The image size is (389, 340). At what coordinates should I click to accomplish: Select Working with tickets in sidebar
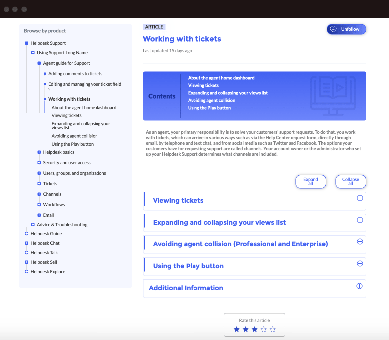click(69, 99)
